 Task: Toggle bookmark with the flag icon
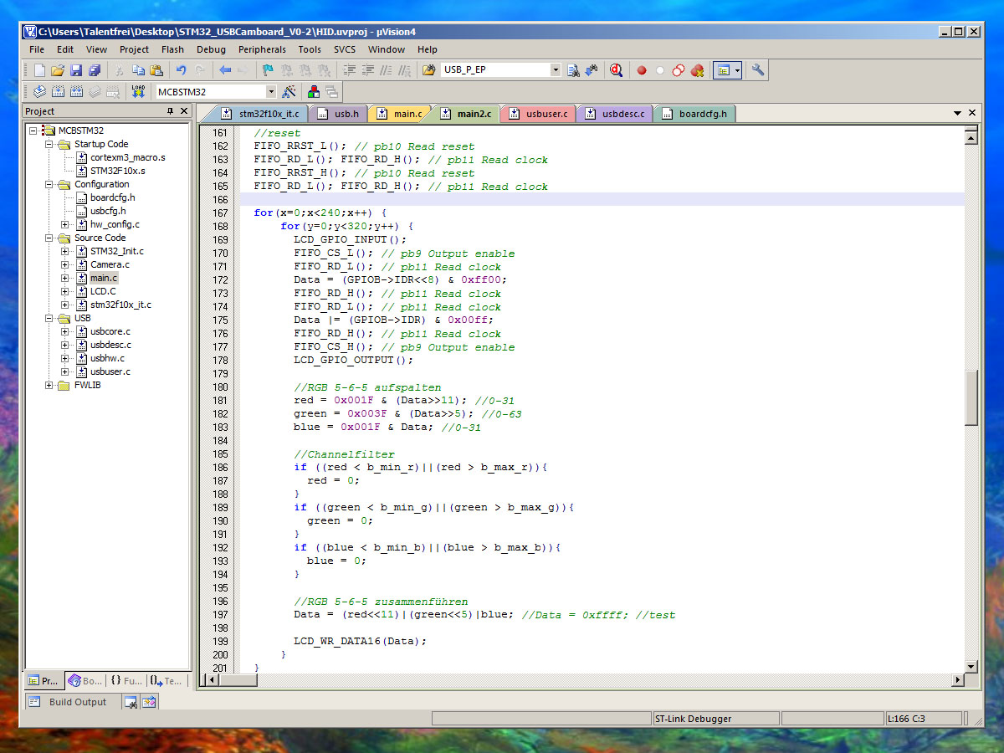pyautogui.click(x=267, y=71)
